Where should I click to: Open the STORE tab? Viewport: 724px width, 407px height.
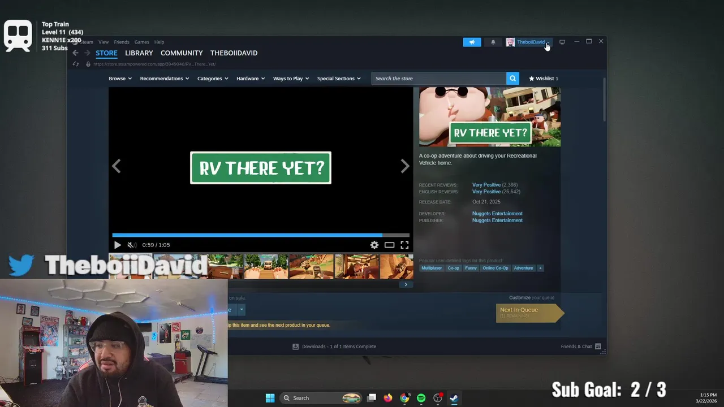pyautogui.click(x=106, y=53)
